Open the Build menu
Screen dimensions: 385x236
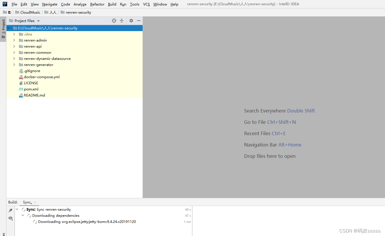[x=112, y=4]
